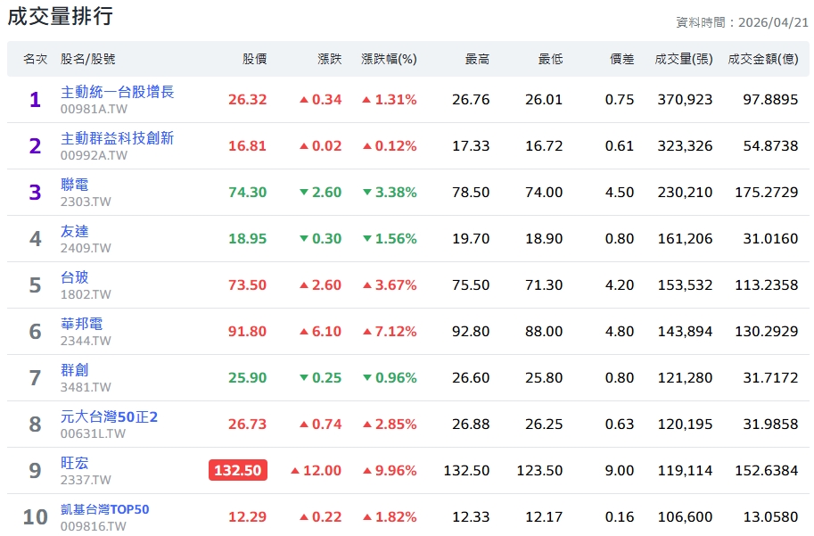The image size is (814, 536).
Task: Click the 成交量(張) column header
Action: (x=683, y=59)
